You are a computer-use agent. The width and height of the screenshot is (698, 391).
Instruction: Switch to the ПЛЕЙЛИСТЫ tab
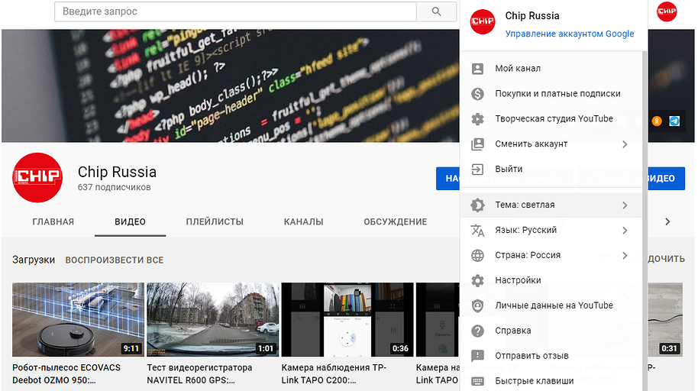click(x=215, y=222)
